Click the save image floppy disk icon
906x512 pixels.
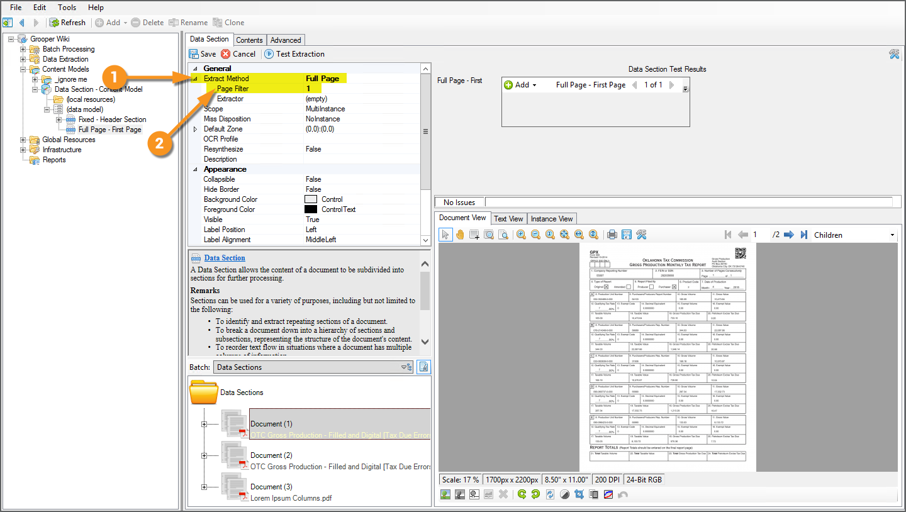click(x=626, y=235)
